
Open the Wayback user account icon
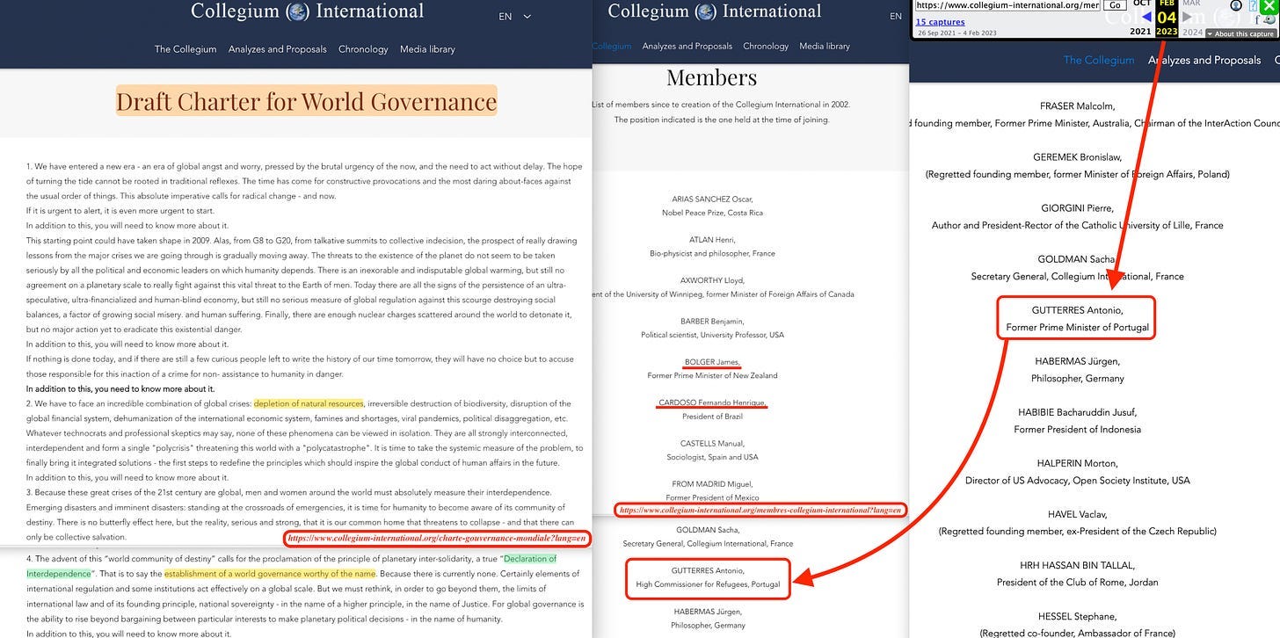click(x=1236, y=5)
